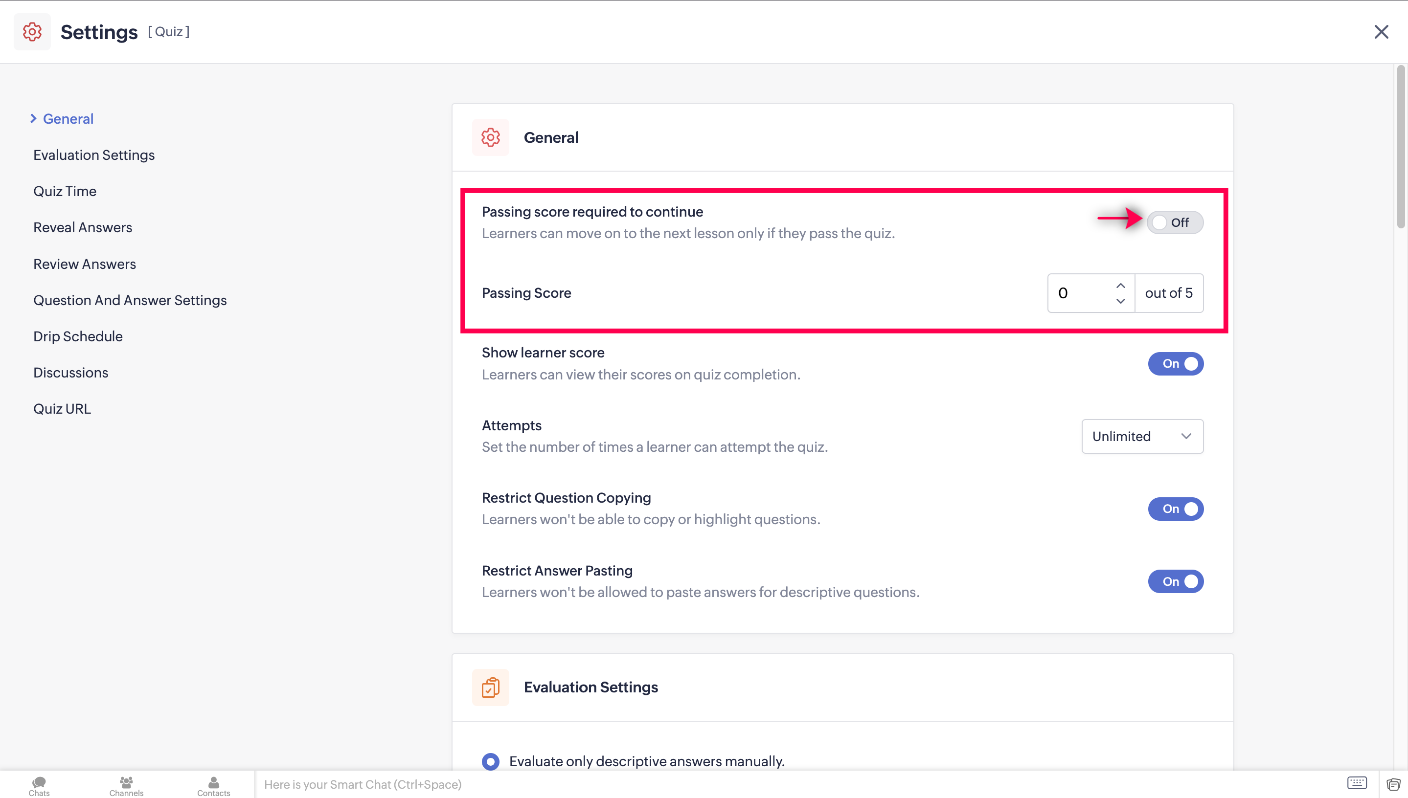Click the Settings gear icon in header
Viewport: 1408px width, 798px height.
32,32
